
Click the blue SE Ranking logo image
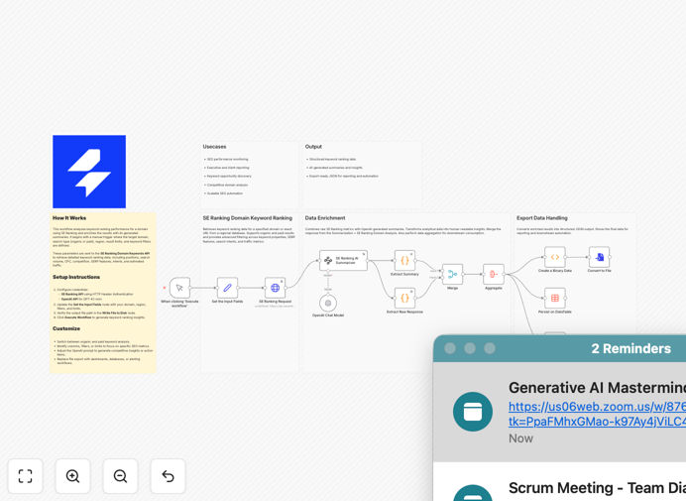point(89,172)
